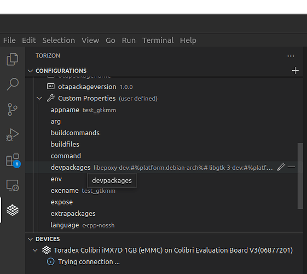Screen dimensions: 307x274
Task: Select the Torizon view icon in activity bar
Action: pyautogui.click(x=13, y=210)
